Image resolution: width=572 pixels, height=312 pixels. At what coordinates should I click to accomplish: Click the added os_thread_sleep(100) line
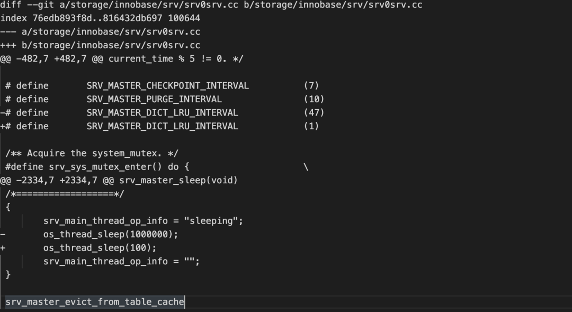pos(100,248)
